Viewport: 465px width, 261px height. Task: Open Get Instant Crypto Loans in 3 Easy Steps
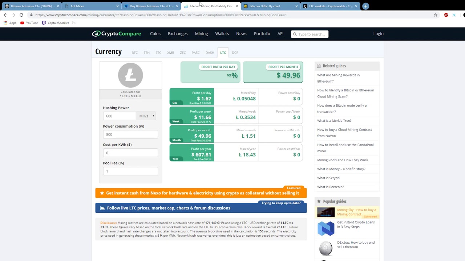pyautogui.click(x=356, y=224)
